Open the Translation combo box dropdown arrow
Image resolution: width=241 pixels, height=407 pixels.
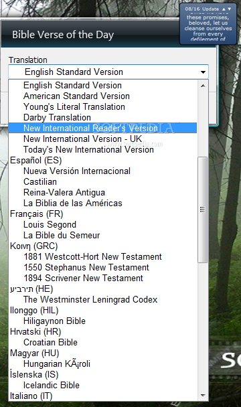click(x=203, y=72)
